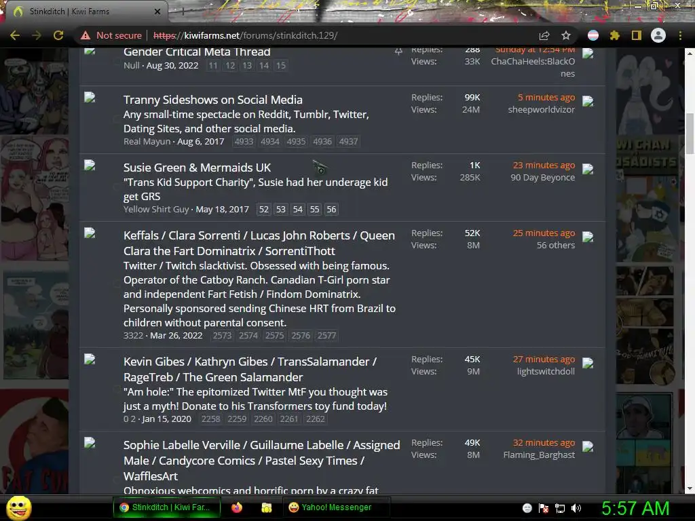Click lightswitchdoll's last-poster avatar image

point(588,363)
